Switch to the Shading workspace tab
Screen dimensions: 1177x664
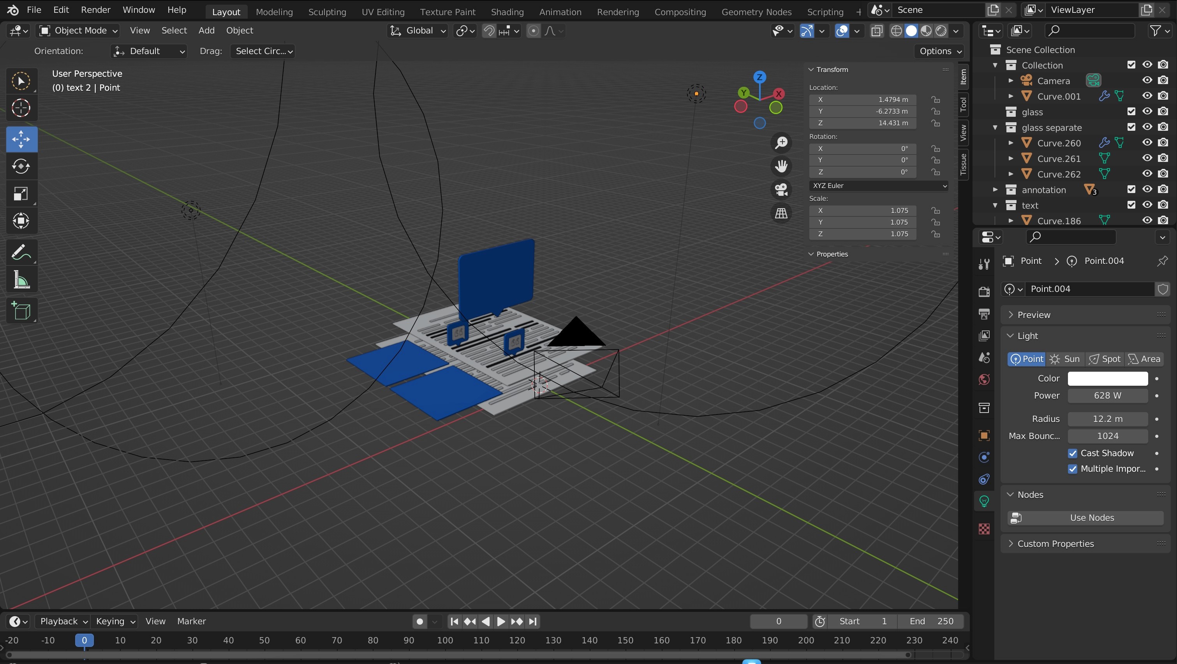coord(507,12)
